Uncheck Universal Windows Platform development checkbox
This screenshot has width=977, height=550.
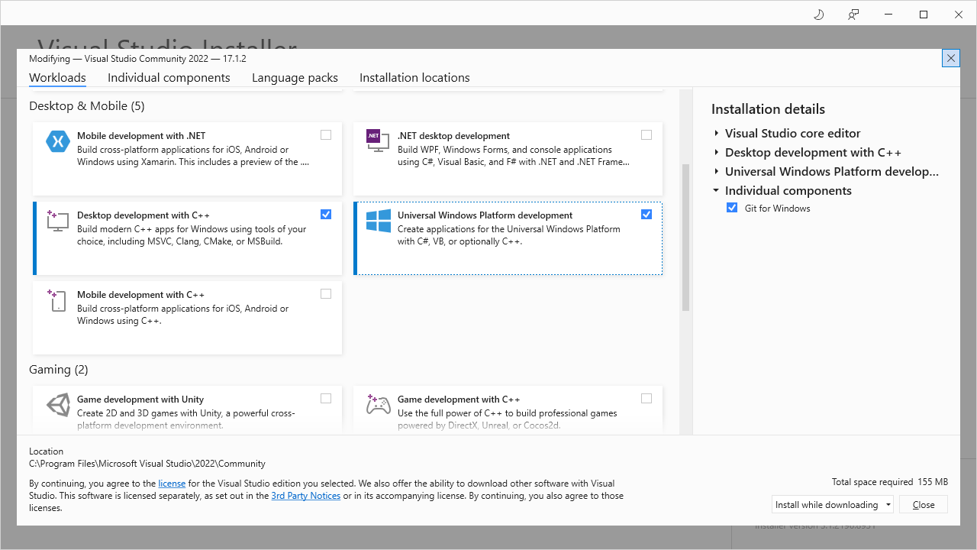click(x=646, y=215)
